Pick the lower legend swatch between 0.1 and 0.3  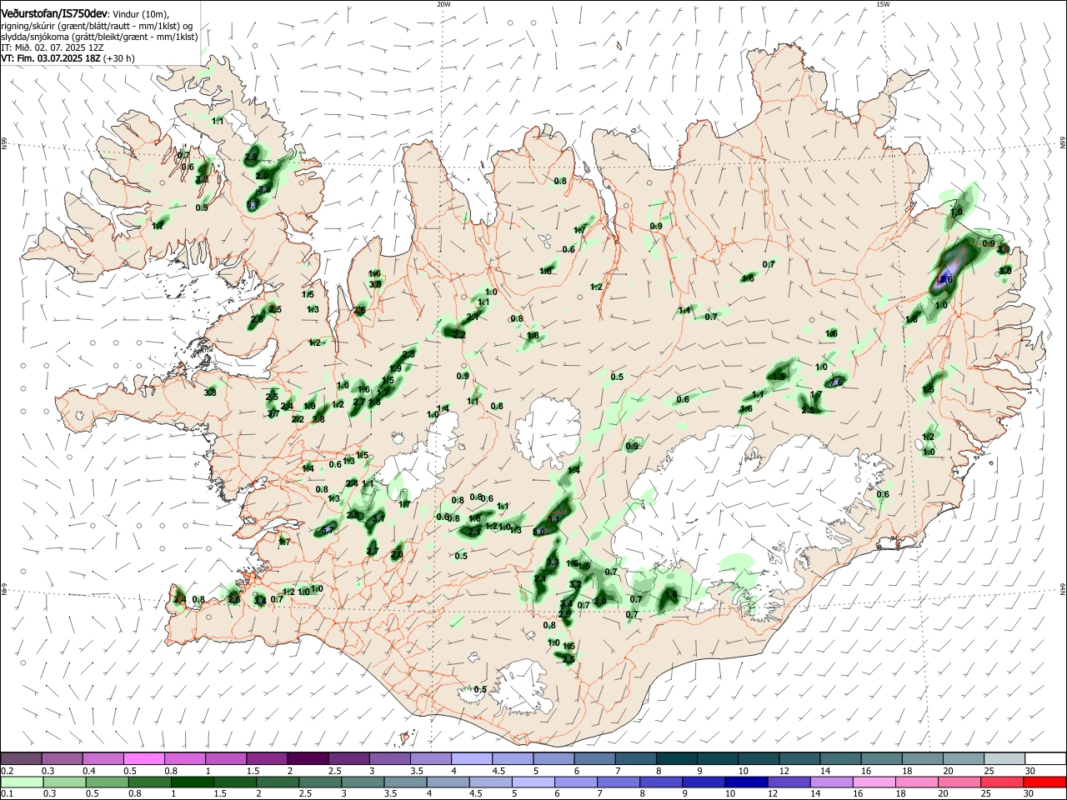[x=22, y=782]
